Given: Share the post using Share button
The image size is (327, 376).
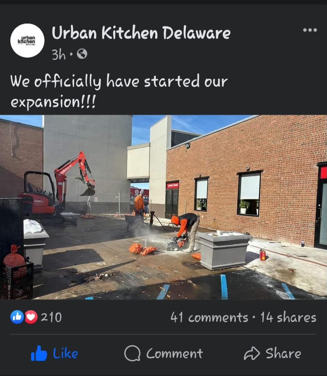Looking at the screenshot, I should click(272, 353).
